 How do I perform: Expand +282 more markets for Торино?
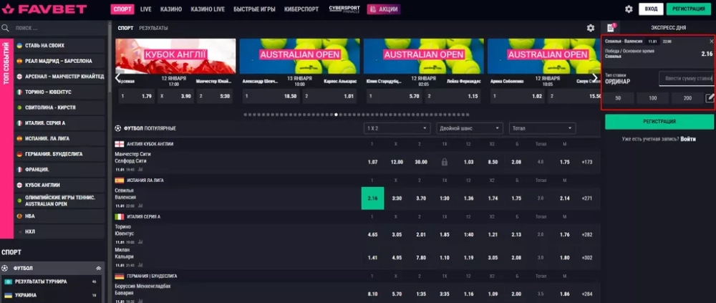tap(587, 234)
